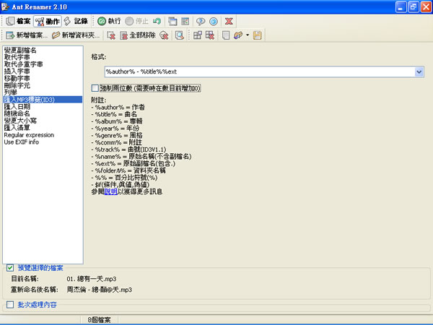Enable 強制兩位數 two-digit checkbox
Viewport: 433px width, 325px height.
coord(95,88)
